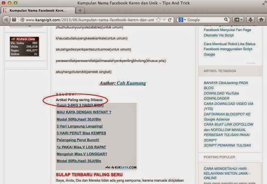
Task: Click the line starting 'perawandtakperawandtak'
Action: tap(111, 61)
